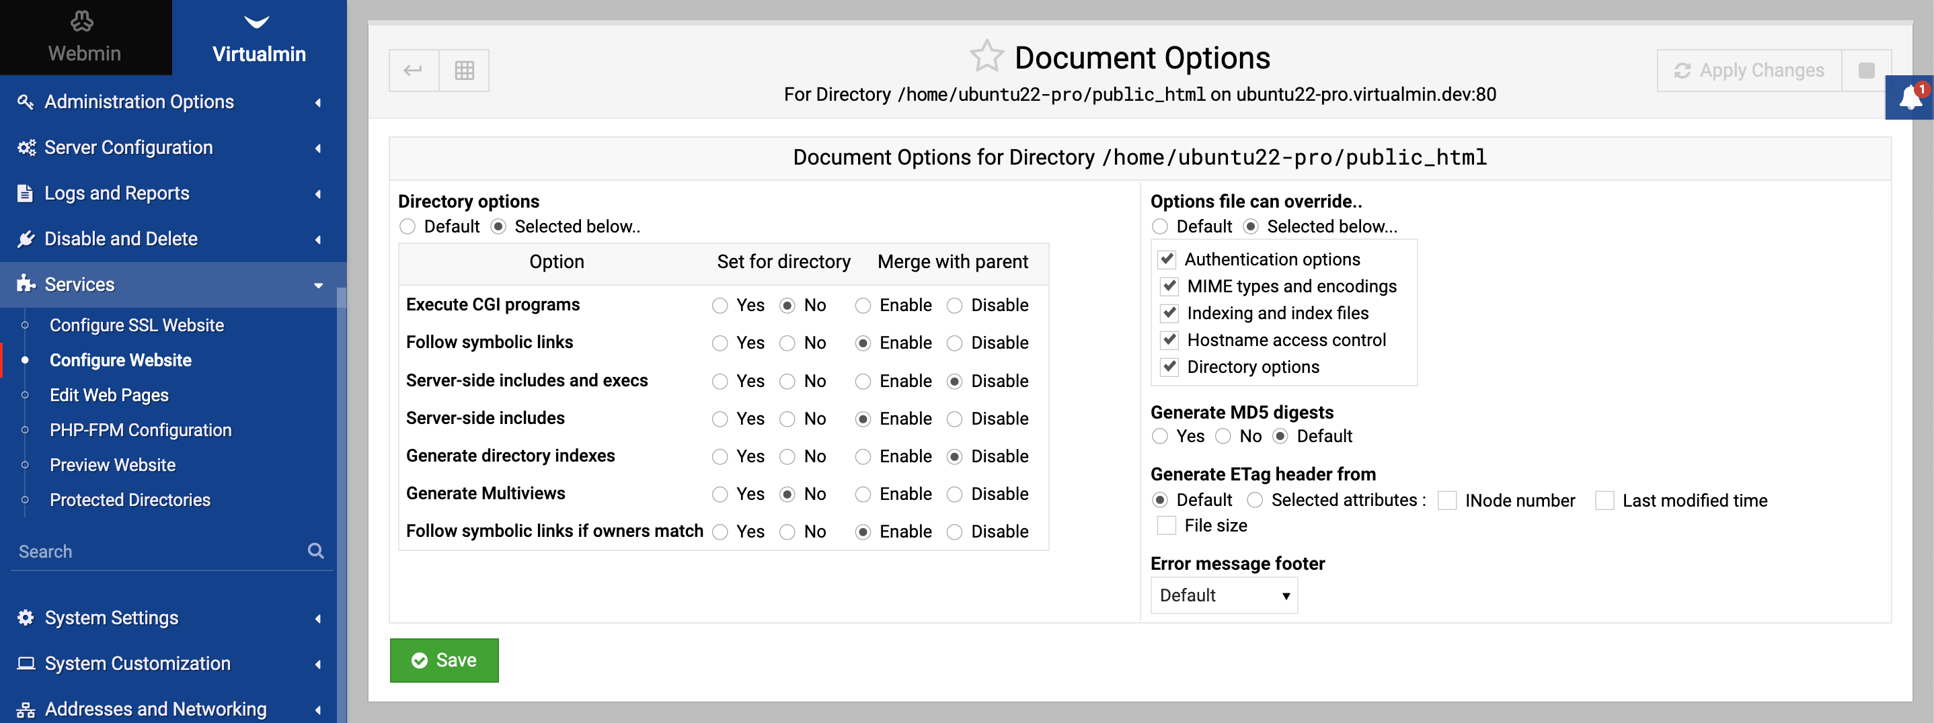Viewport: 1934px width, 723px height.
Task: Open the Error message footer dropdown
Action: pos(1223,595)
